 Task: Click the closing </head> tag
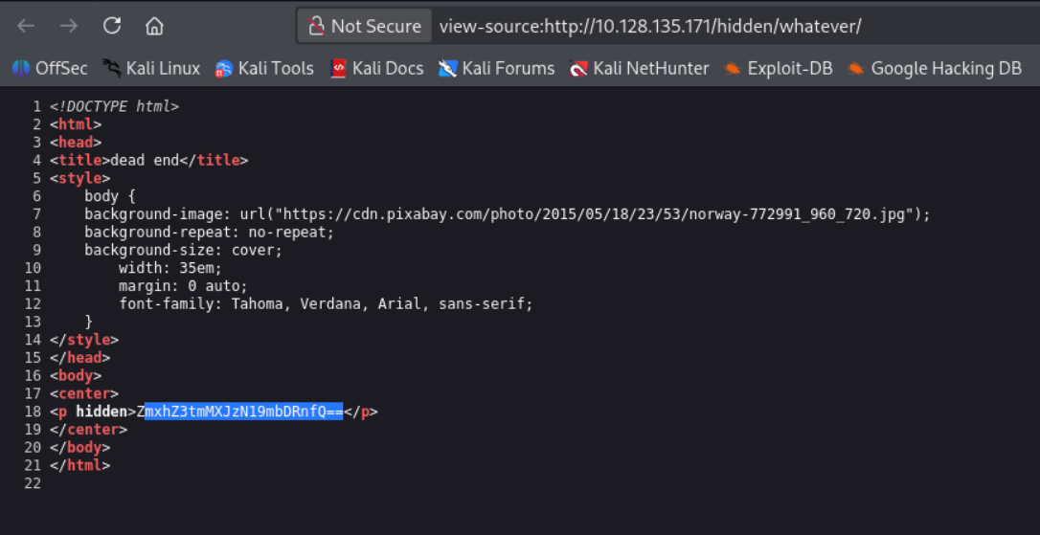click(x=79, y=357)
